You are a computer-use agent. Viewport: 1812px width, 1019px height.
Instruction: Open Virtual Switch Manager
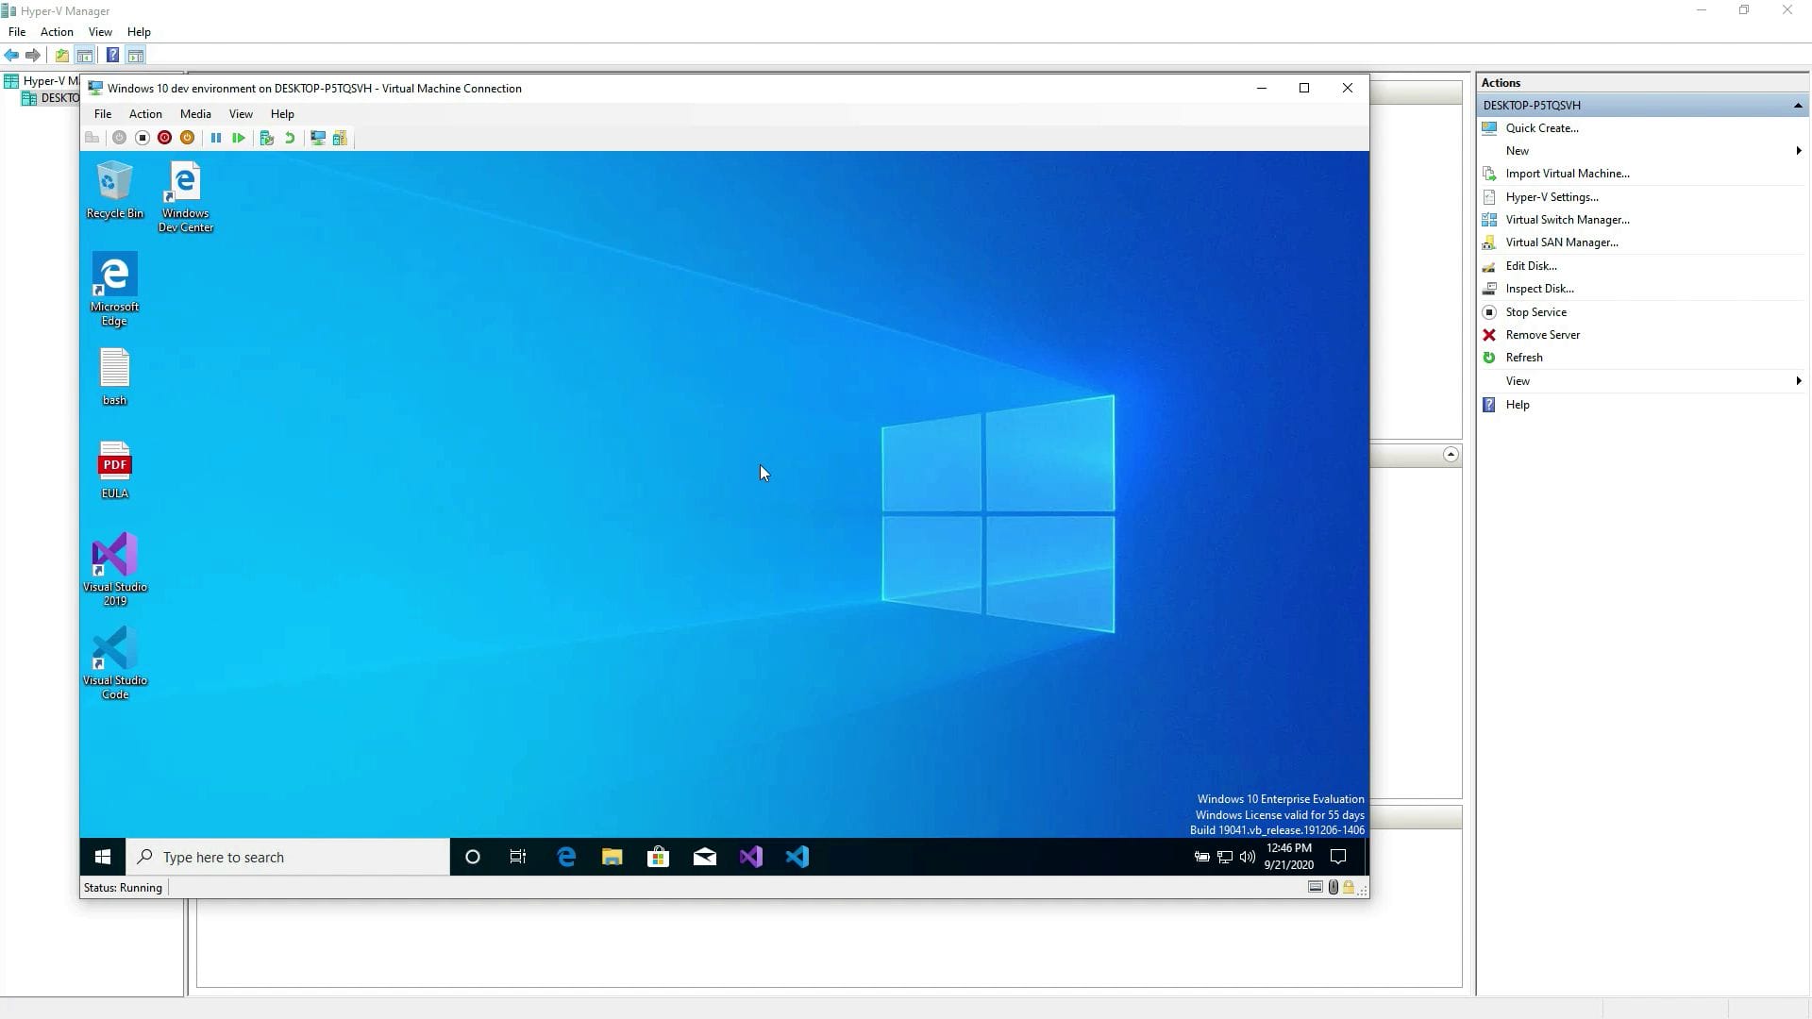[1568, 219]
